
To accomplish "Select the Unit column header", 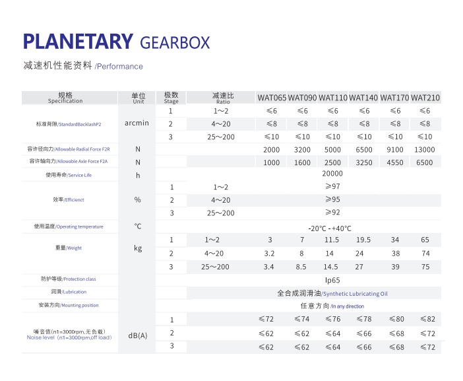I will [138, 98].
